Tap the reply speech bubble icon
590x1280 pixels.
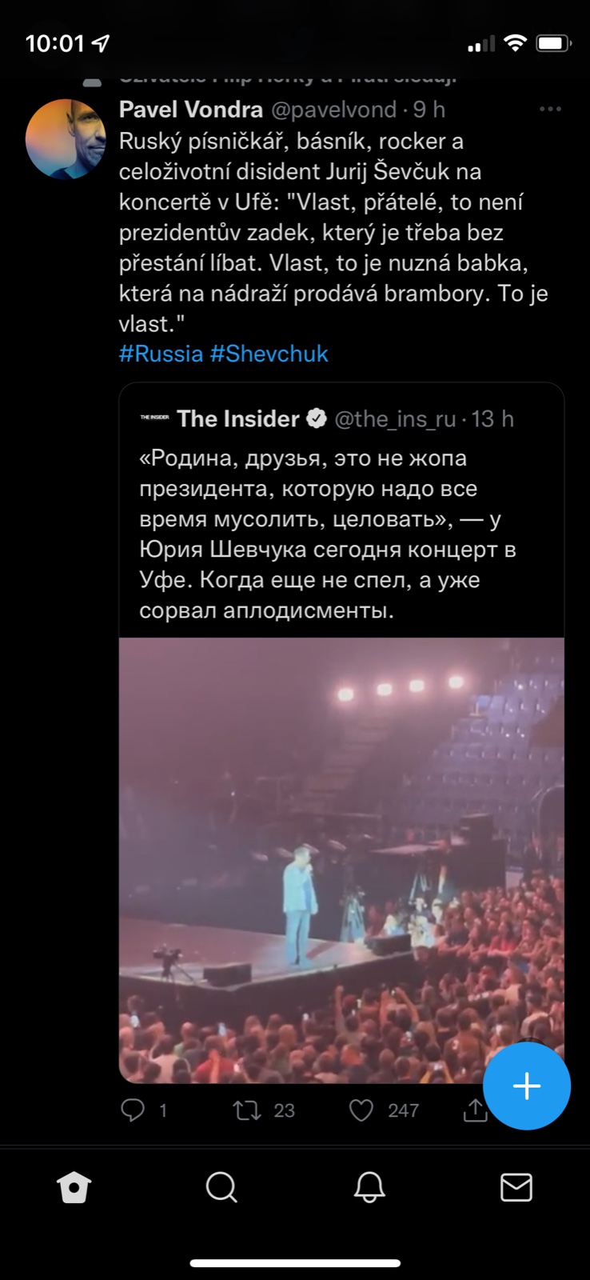[x=133, y=1110]
